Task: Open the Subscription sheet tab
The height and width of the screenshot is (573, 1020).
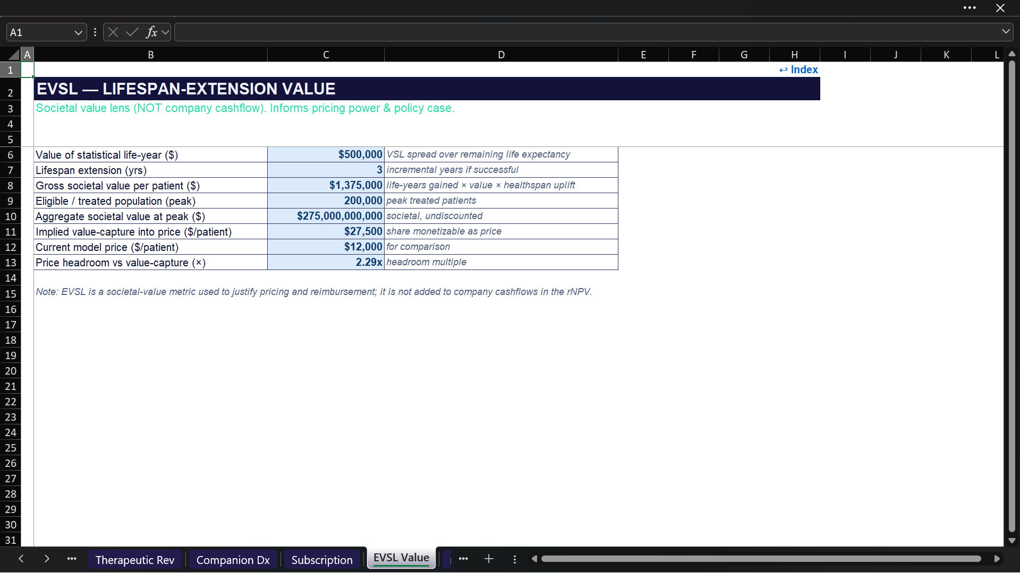Action: click(x=322, y=560)
